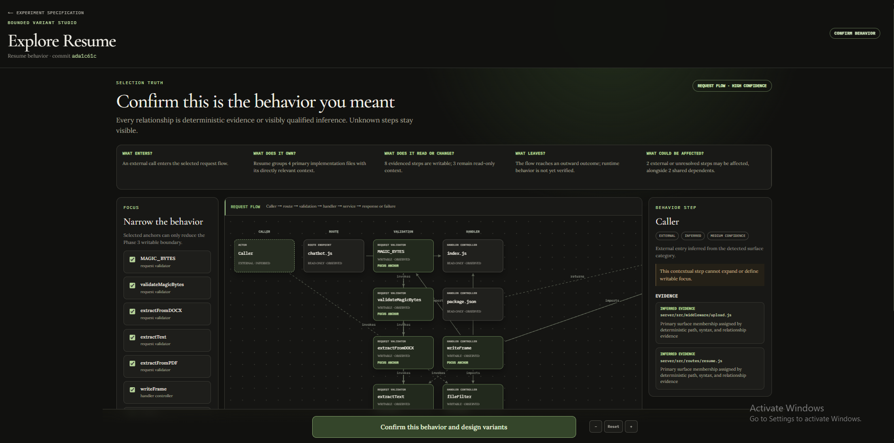The image size is (894, 443).
Task: Open the index.js handler controller node
Action: 473,256
